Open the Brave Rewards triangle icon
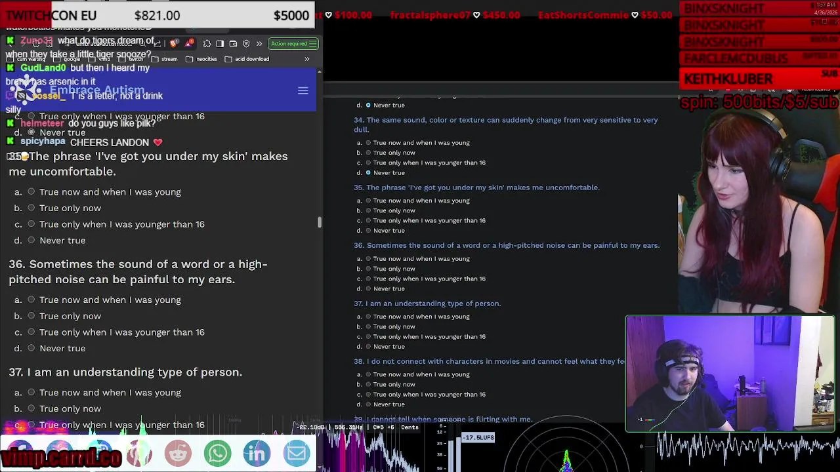Screen dimensions: 840x472 [x=190, y=43]
